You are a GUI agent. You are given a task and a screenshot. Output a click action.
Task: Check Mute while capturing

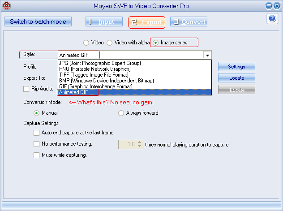(x=36, y=155)
